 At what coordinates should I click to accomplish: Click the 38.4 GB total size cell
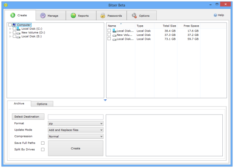click(170, 31)
